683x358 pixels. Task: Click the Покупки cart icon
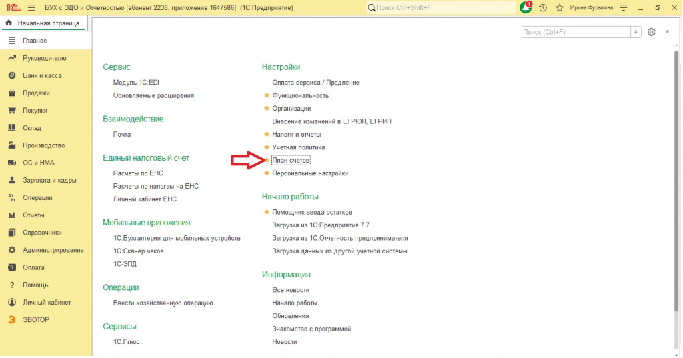coord(12,110)
